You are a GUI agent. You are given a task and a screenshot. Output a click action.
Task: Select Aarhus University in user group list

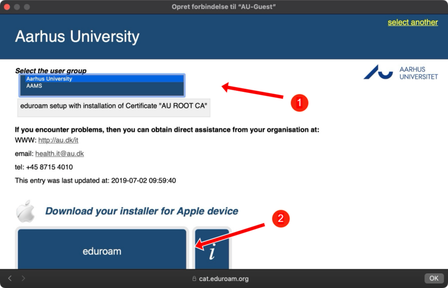coord(49,79)
